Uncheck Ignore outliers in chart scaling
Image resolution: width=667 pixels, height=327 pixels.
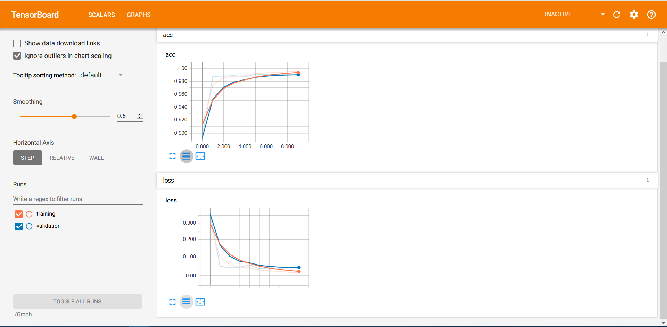tap(17, 56)
